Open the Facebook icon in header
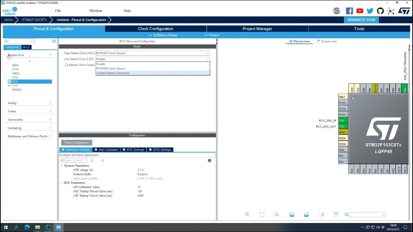Viewport: 413px width, 232px height. click(349, 11)
